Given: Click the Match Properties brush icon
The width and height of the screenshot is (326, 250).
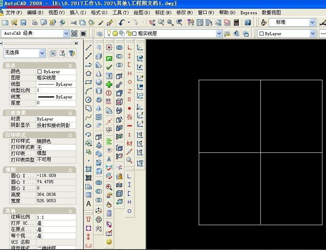Looking at the screenshot, I should coord(101,23).
